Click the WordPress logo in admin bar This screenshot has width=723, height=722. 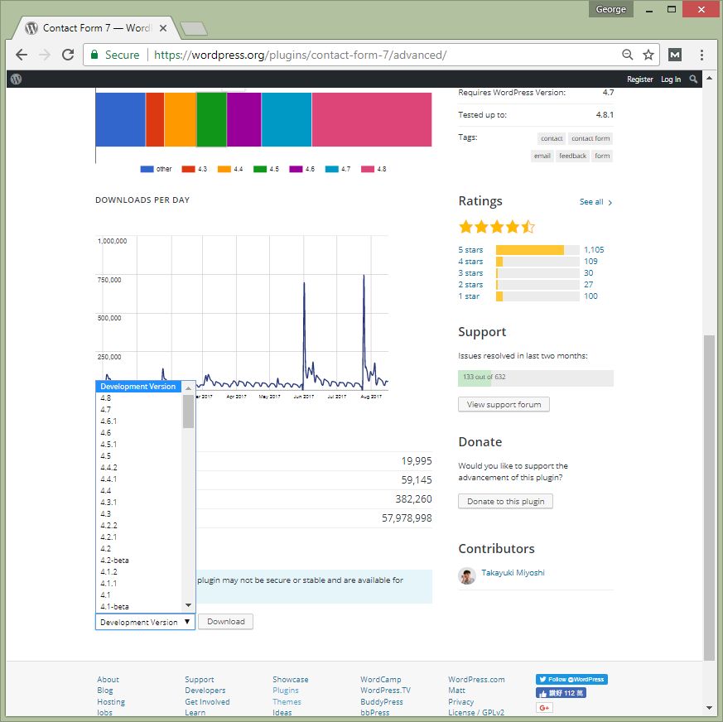(16, 79)
